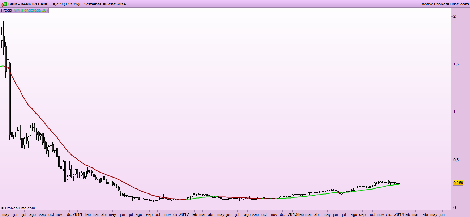Viewport: 470px width, 217px height.
Task: Open the MM (Ponderada 30) indicator label
Action: click(x=30, y=10)
